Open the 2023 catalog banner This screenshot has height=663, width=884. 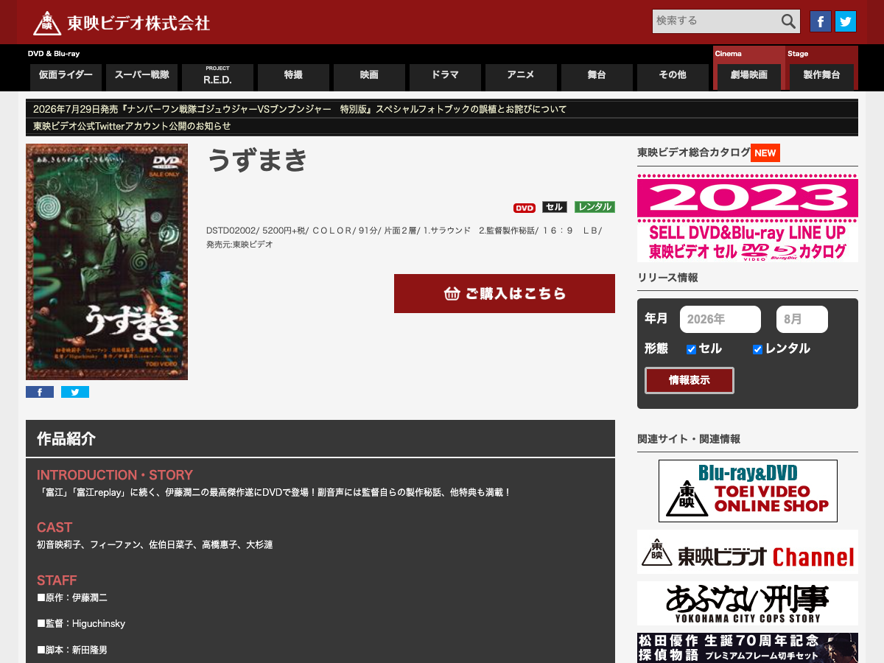[x=748, y=218]
